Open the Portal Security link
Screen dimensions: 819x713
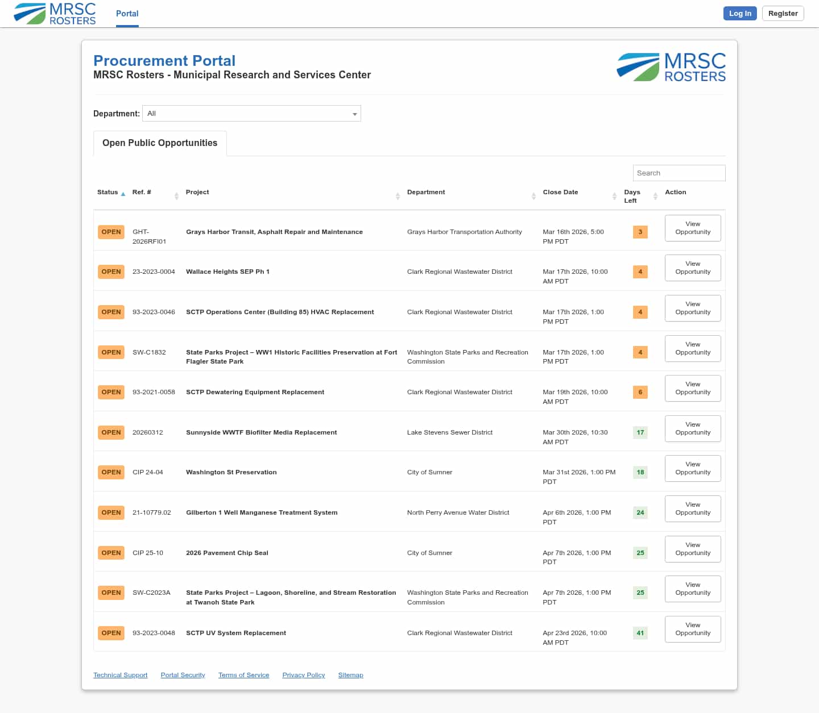click(x=183, y=675)
